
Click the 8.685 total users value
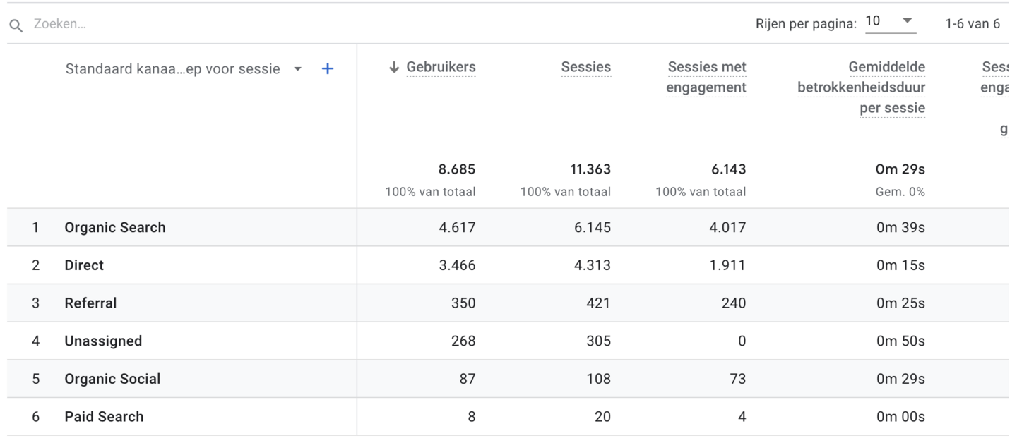pyautogui.click(x=456, y=169)
